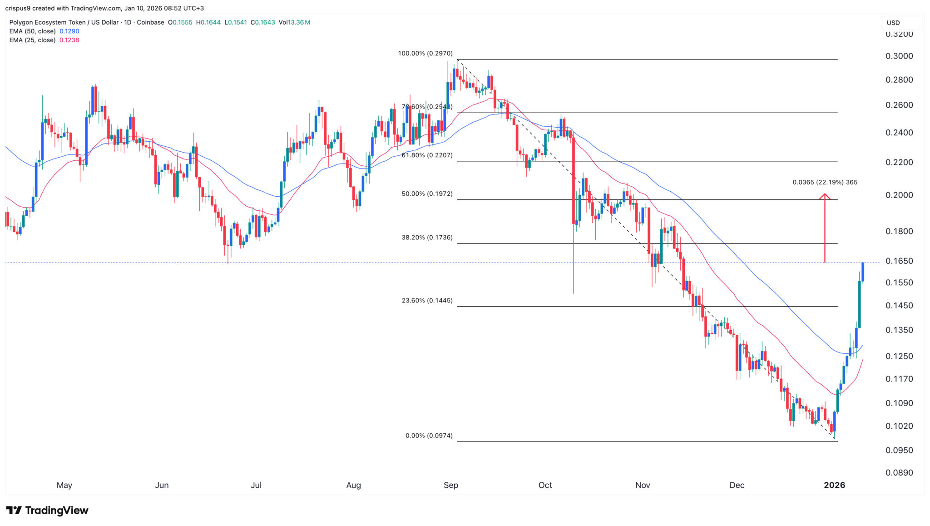Click 0.2000 on the price scale

(x=899, y=195)
